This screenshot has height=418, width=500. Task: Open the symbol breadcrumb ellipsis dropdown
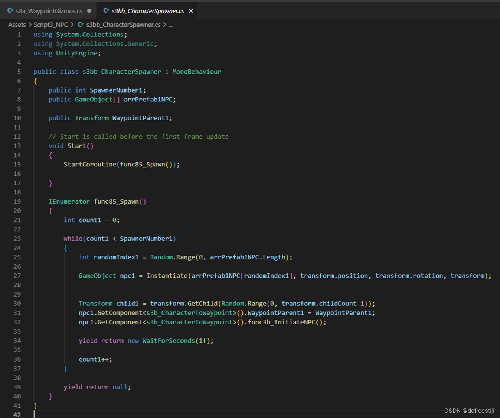(170, 25)
